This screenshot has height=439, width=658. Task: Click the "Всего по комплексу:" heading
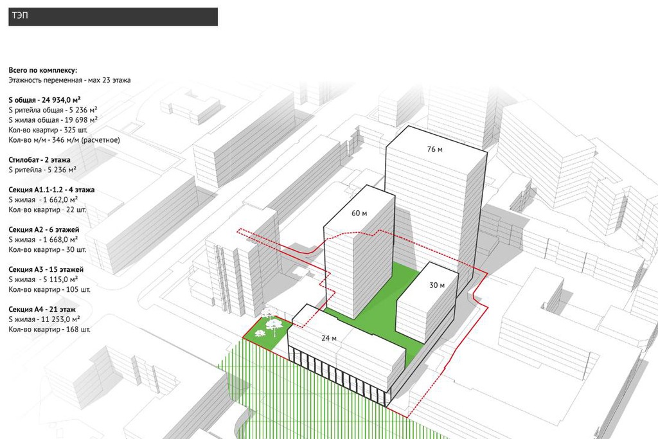point(43,69)
